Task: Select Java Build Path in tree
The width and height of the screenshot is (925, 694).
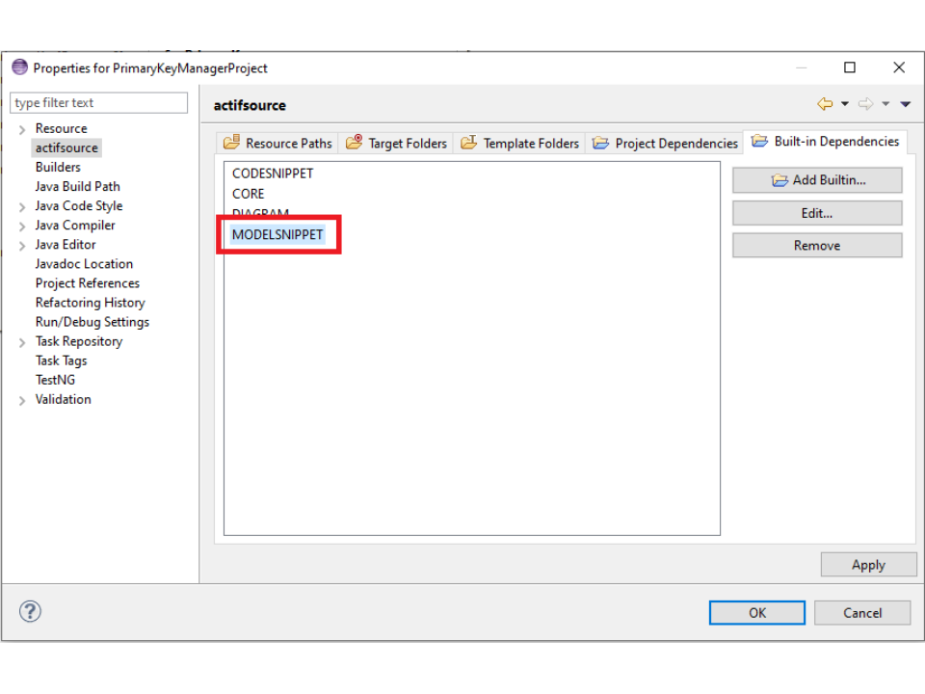Action: tap(77, 186)
